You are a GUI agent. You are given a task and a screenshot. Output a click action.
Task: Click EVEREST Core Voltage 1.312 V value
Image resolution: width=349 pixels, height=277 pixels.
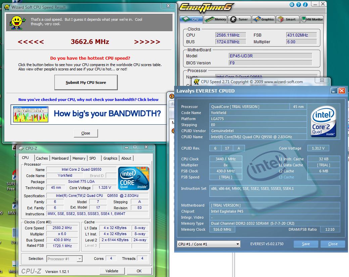point(318,148)
